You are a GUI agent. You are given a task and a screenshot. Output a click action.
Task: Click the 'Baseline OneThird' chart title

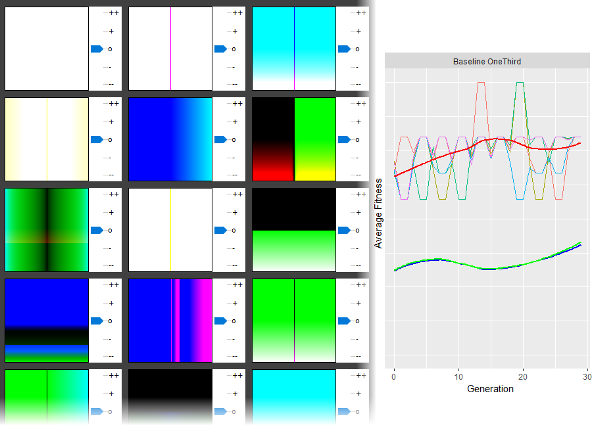487,62
